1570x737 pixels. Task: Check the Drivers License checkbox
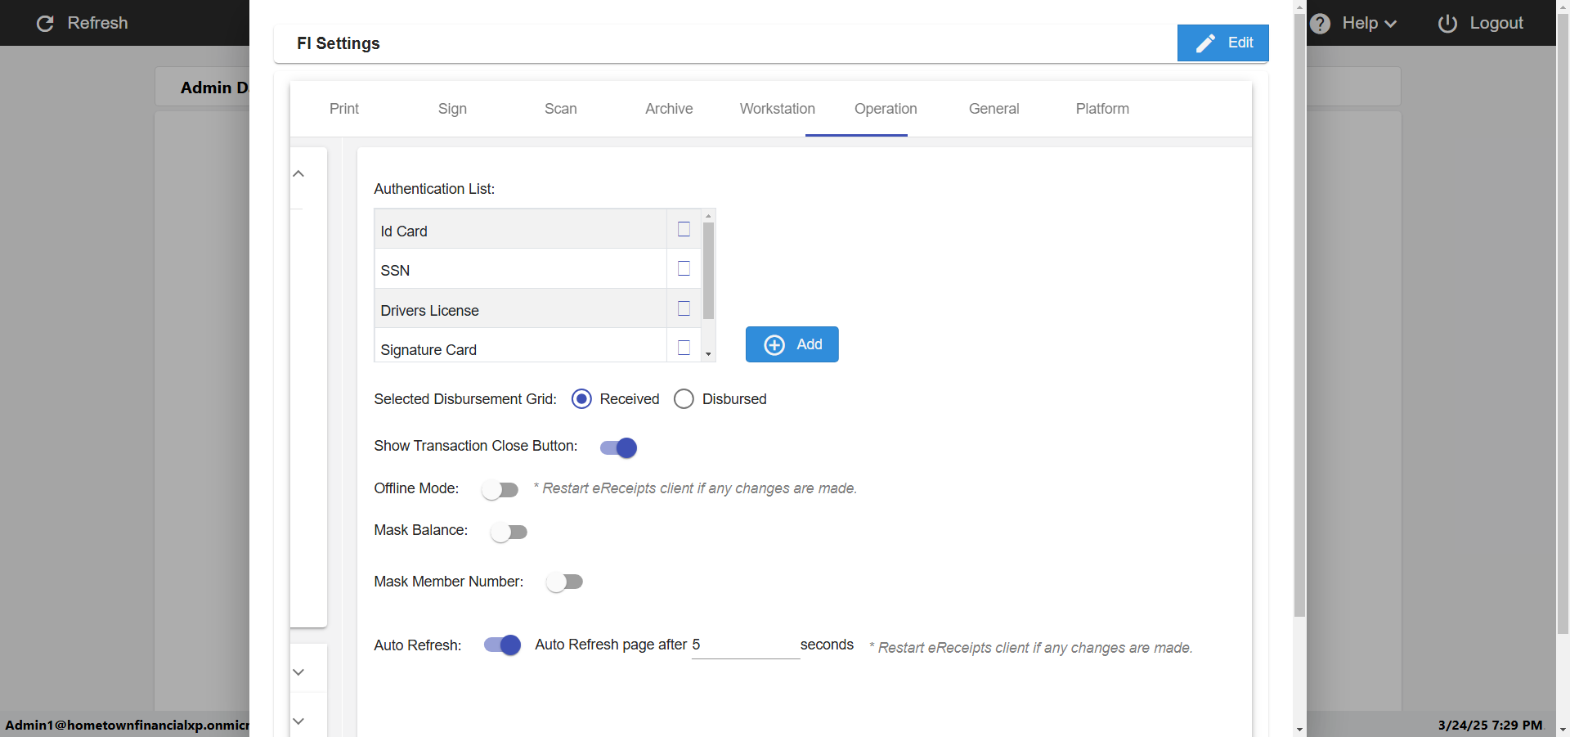(684, 309)
